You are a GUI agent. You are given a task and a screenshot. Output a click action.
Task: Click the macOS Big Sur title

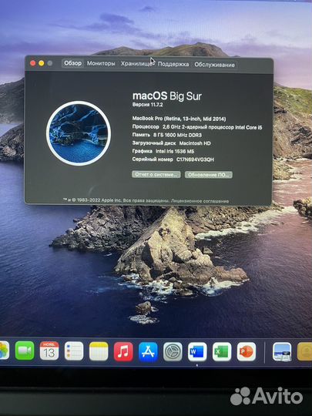click(x=167, y=96)
